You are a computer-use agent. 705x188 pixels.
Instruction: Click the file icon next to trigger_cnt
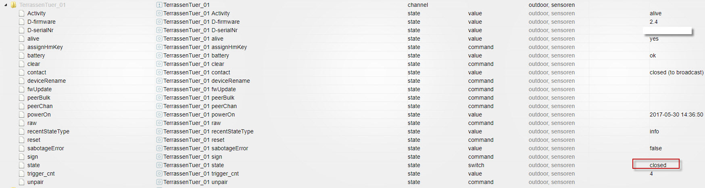pyautogui.click(x=22, y=174)
